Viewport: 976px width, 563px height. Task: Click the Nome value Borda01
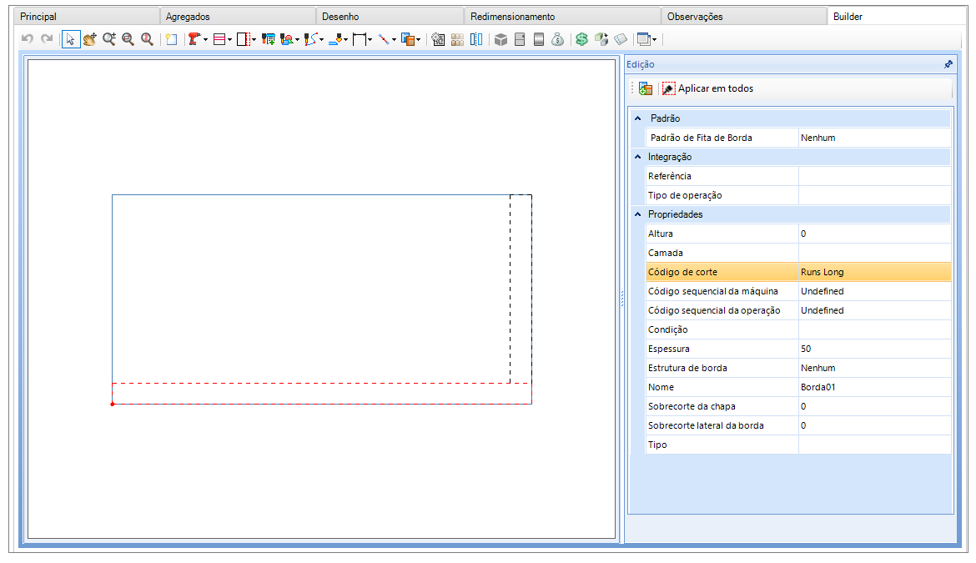click(x=874, y=387)
